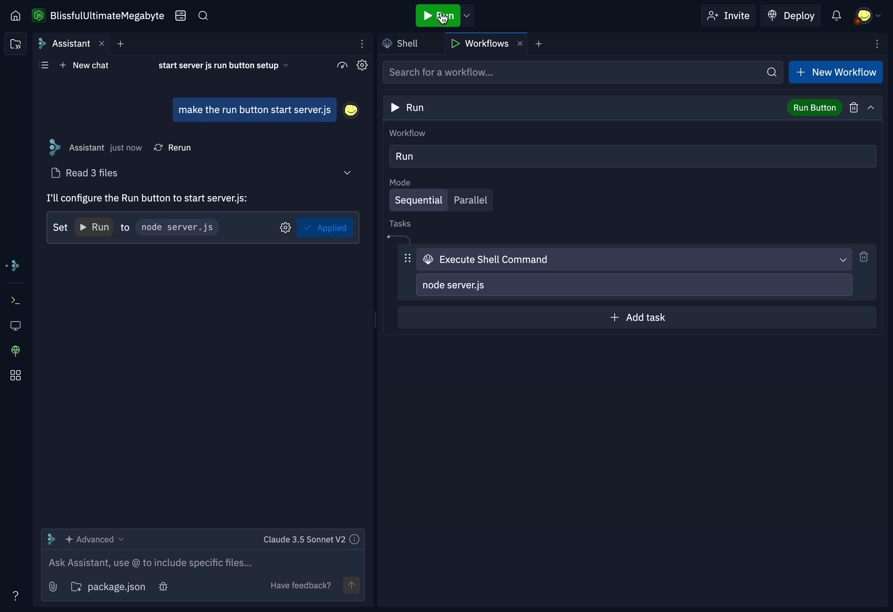Switch task mode to Parallel
893x612 pixels.
pos(470,200)
